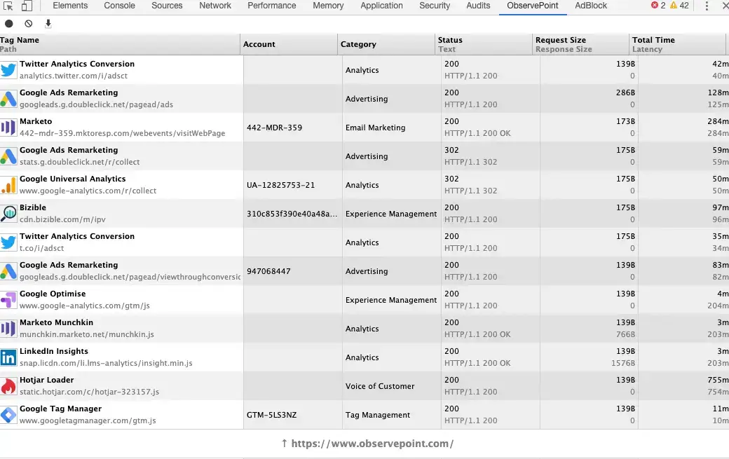Switch to the Network tab
The height and width of the screenshot is (459, 729).
pyautogui.click(x=215, y=6)
